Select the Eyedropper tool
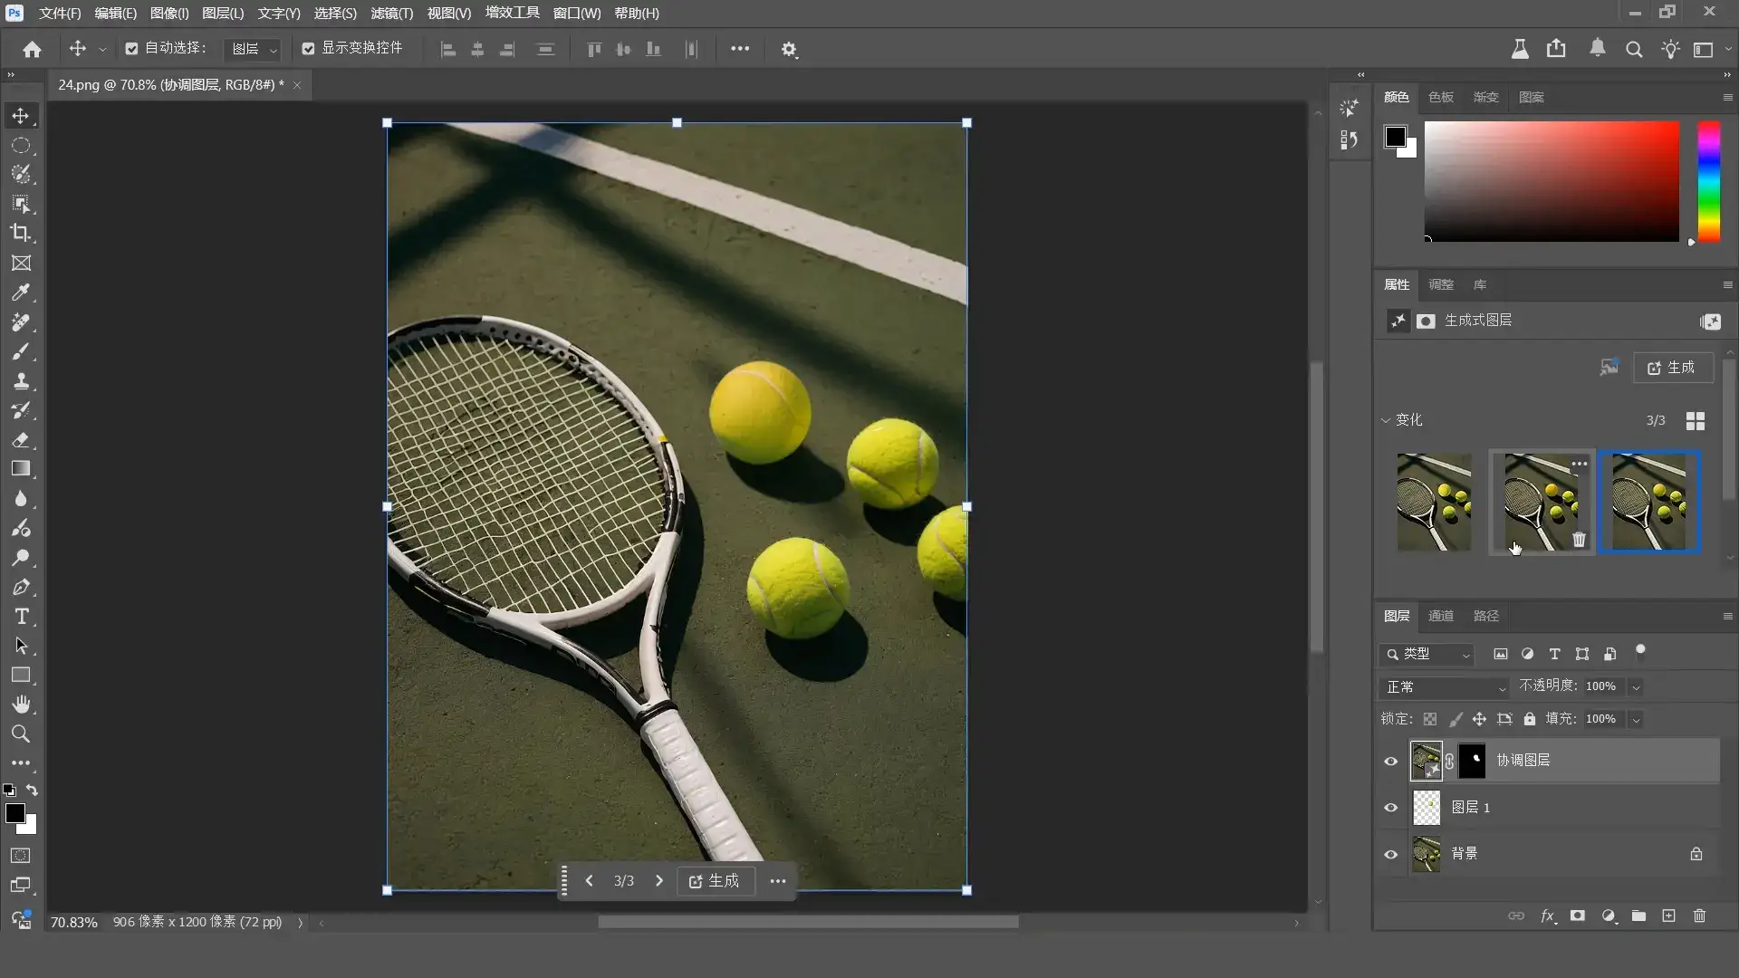The image size is (1739, 978). pyautogui.click(x=21, y=292)
